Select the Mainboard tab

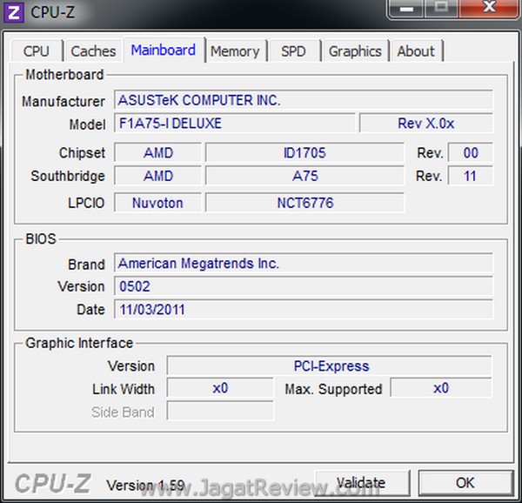pyautogui.click(x=164, y=50)
